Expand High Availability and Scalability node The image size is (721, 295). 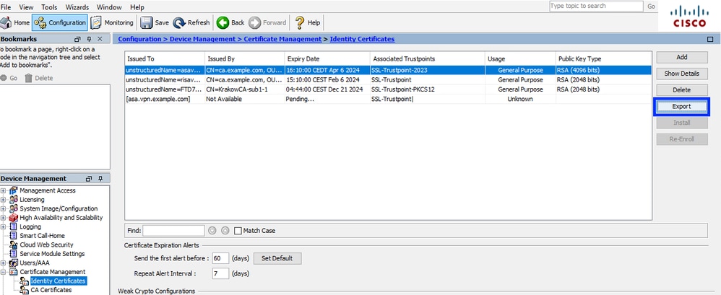coord(3,218)
